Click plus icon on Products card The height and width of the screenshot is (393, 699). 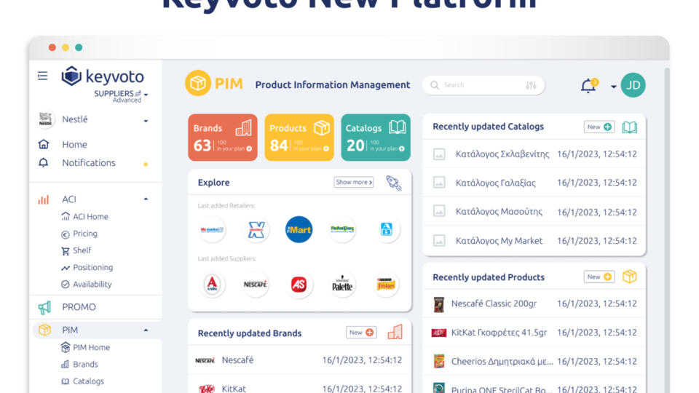(x=326, y=148)
